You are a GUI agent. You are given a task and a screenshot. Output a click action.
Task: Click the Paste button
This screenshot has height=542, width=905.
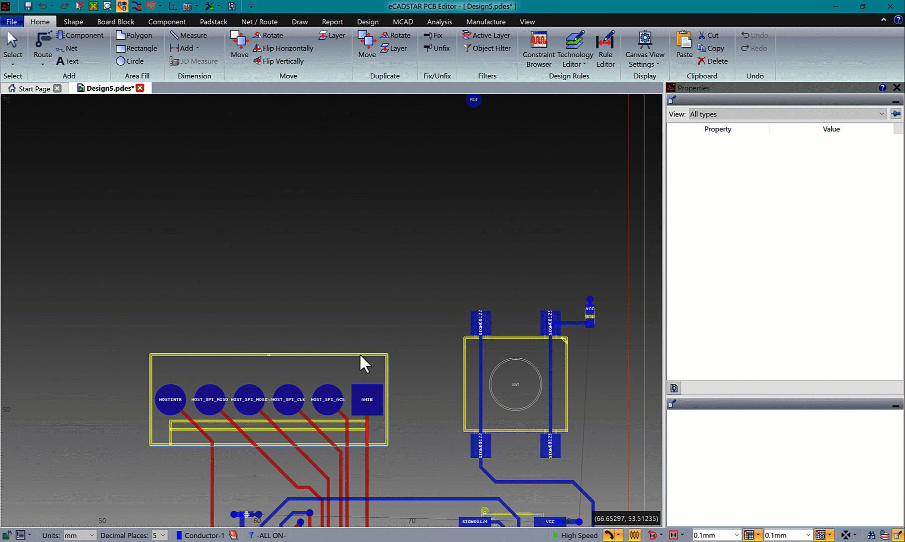click(x=684, y=45)
